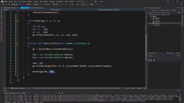184x103 pixels.
Task: Switch to Form1.cs [Конструктор] tab
Action: tap(36, 8)
